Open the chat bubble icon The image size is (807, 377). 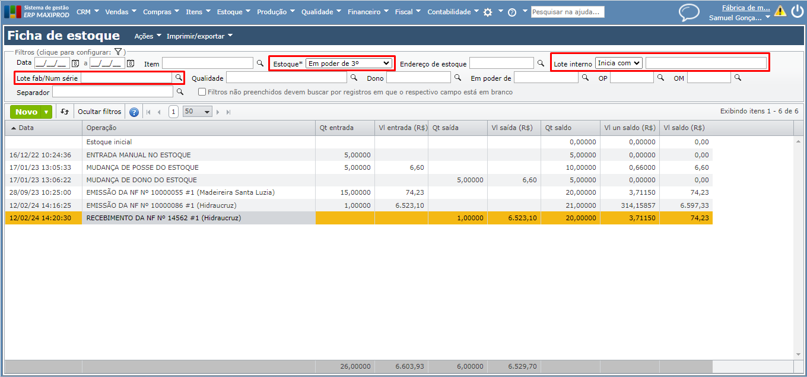689,12
